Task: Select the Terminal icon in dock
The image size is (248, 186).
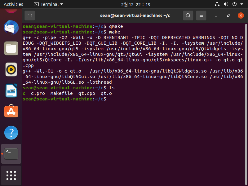Action: [11, 154]
